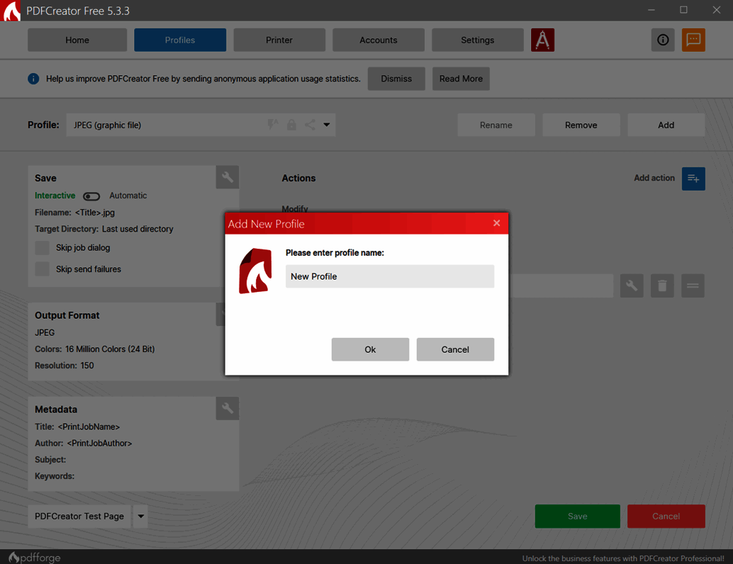
Task: Dismiss the usage statistics notice
Action: (x=396, y=79)
